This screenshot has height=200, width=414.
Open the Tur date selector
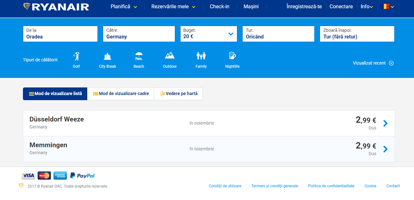(278, 34)
